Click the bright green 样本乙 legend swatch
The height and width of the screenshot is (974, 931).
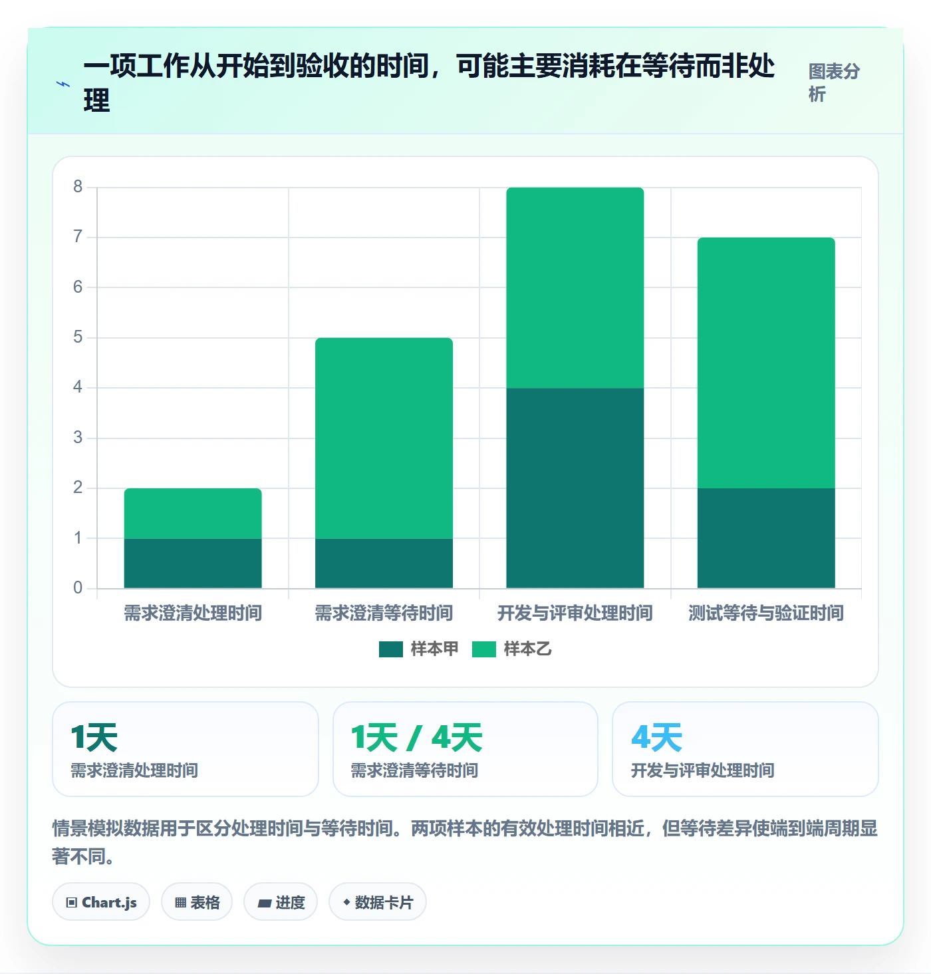click(484, 649)
